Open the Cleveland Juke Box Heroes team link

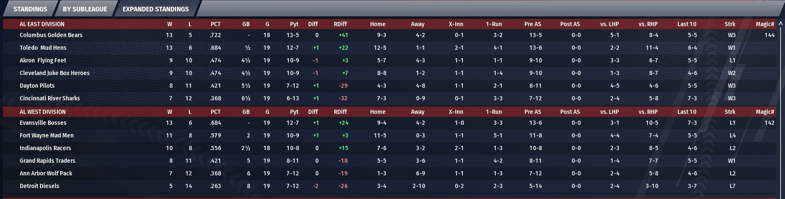click(x=55, y=73)
